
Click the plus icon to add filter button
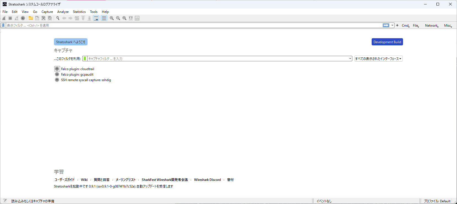[x=397, y=25]
